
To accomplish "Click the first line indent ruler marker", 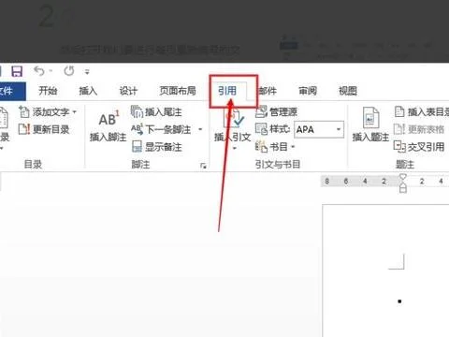I will [x=403, y=178].
